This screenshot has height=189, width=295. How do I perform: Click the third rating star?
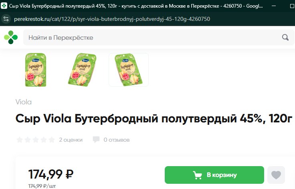click(36, 140)
